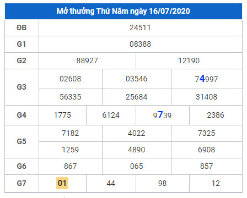This screenshot has height=198, width=247.
Task: Click the G4 number 1775
Action: click(62, 115)
